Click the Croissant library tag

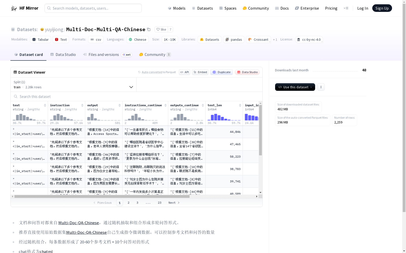258,39
